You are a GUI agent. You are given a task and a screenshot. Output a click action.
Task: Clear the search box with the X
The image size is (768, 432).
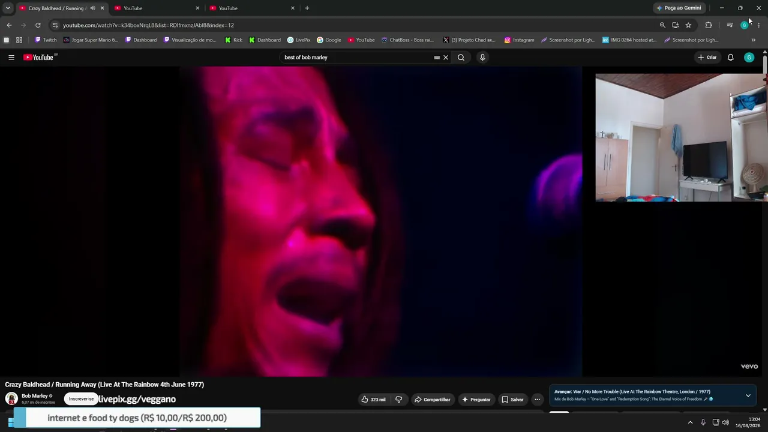[x=446, y=58]
